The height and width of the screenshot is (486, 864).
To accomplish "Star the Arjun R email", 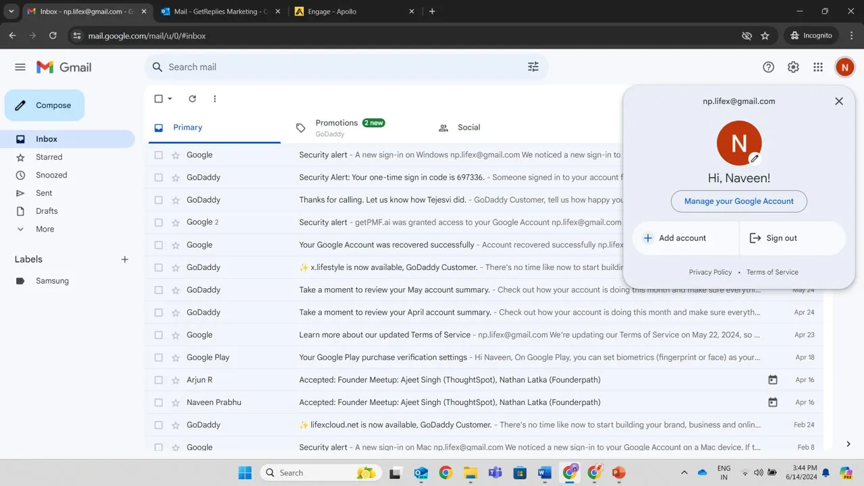I will 175,379.
